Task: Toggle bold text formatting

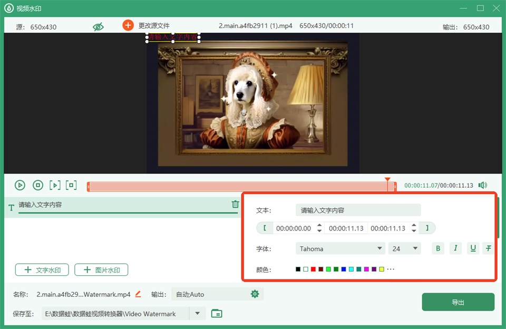Action: tap(438, 248)
